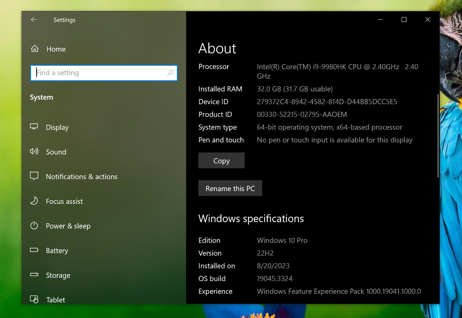Maximize the Settings window

[404, 20]
